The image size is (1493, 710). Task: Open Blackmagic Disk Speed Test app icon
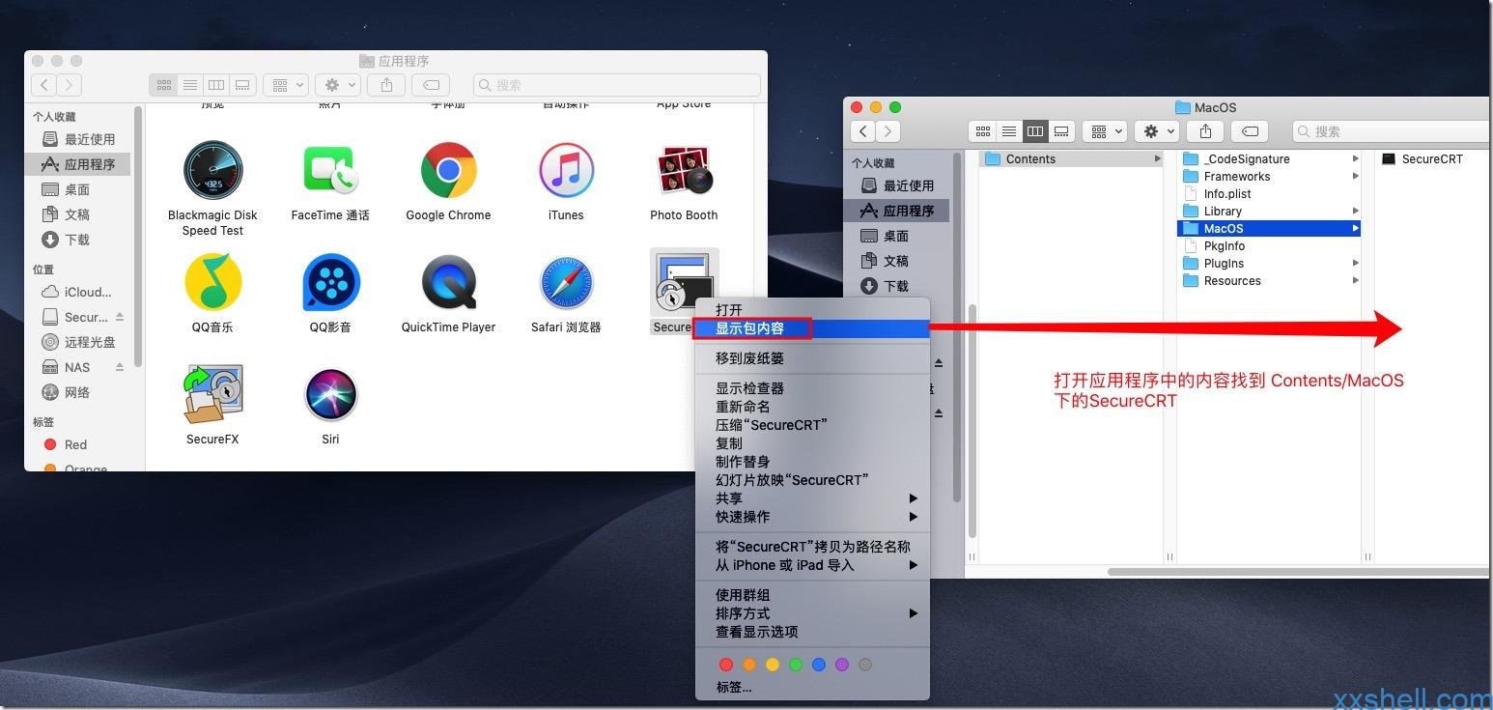click(x=212, y=171)
